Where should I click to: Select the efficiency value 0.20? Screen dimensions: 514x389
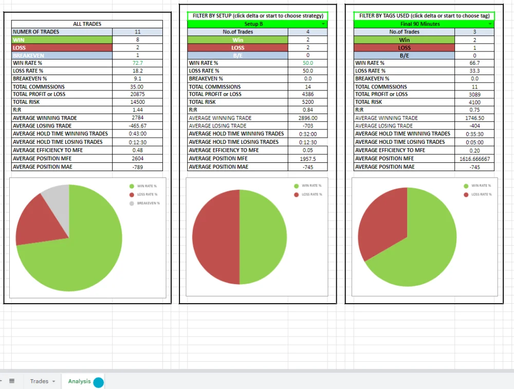pyautogui.click(x=474, y=151)
